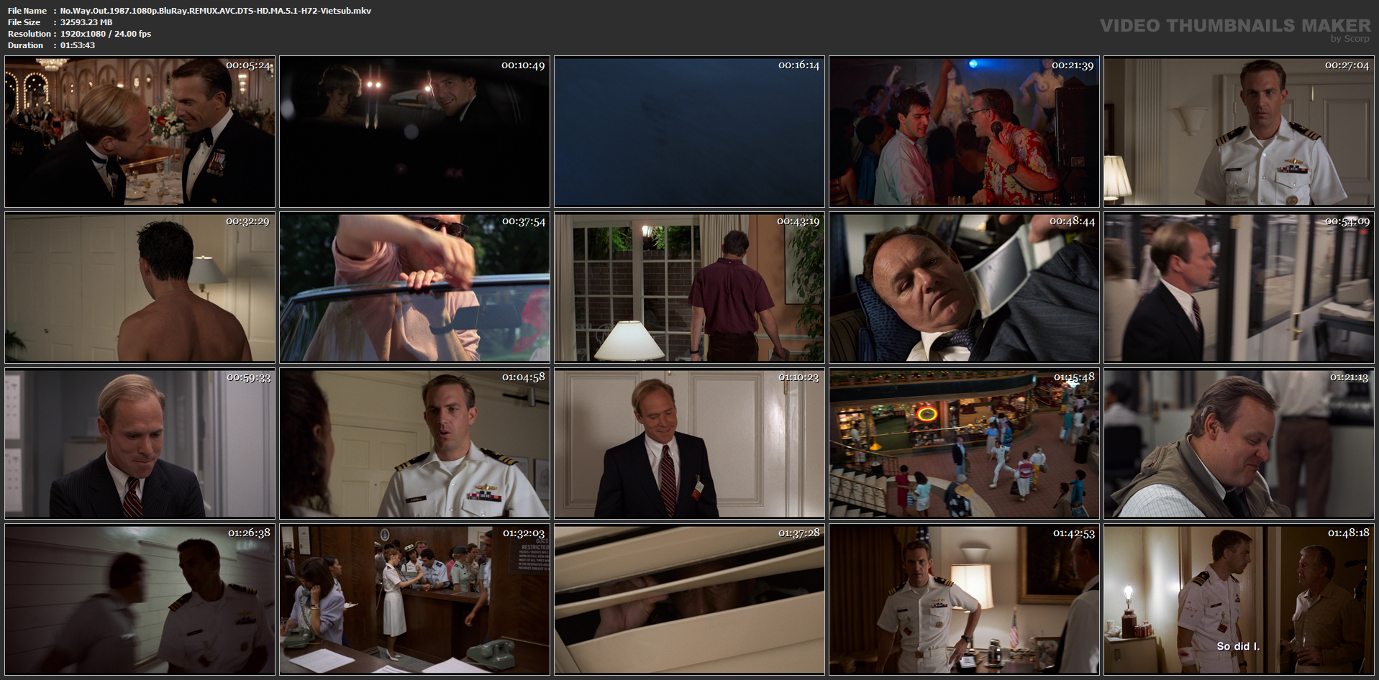
Task: Select the thumbnail at 01:42:53
Action: [x=964, y=599]
